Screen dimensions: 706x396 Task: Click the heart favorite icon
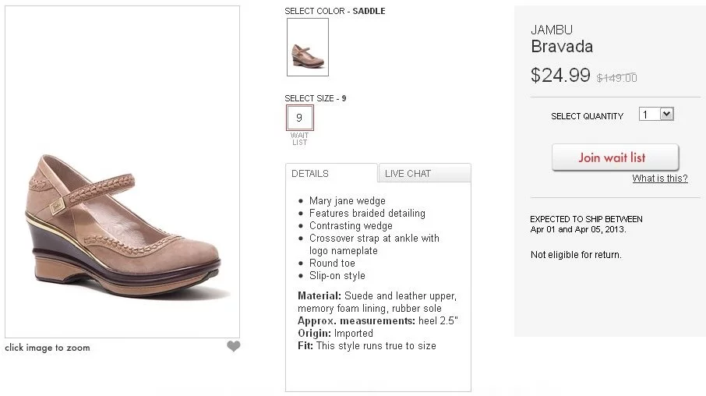point(234,346)
